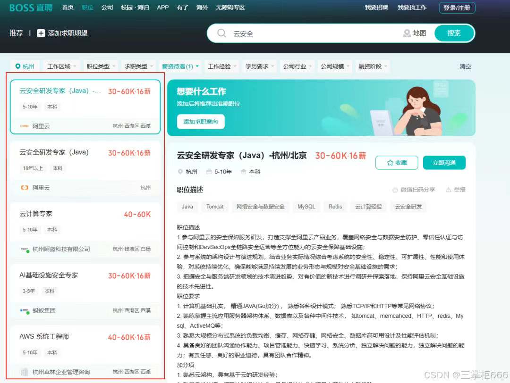Click the 搜索 button
The height and width of the screenshot is (383, 510).
pyautogui.click(x=454, y=33)
